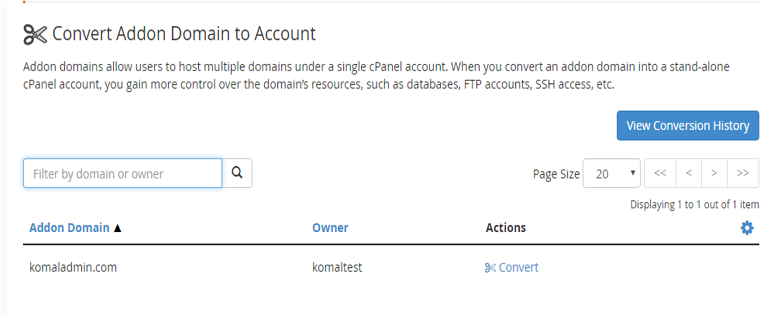Click the search magnifier icon button

[x=237, y=173]
